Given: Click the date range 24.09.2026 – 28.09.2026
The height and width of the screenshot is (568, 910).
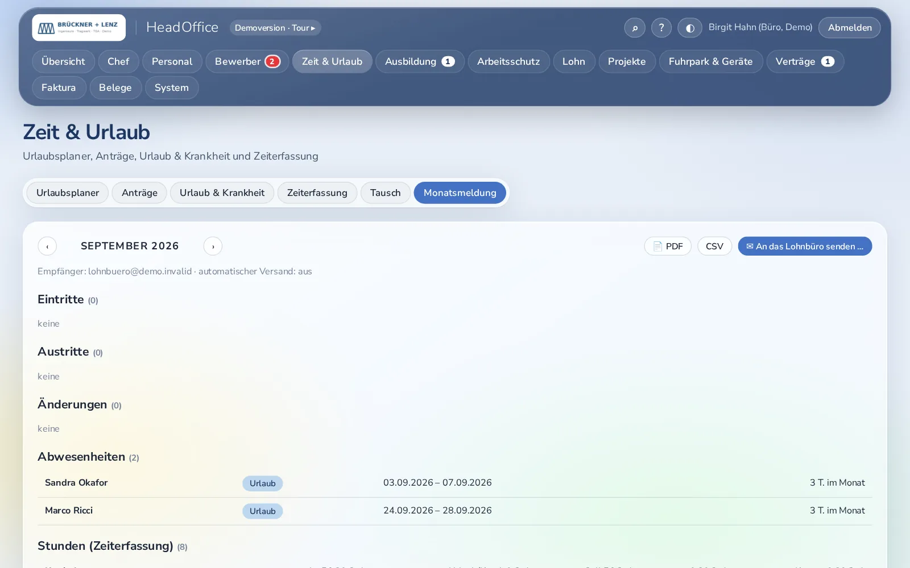Looking at the screenshot, I should [437, 511].
